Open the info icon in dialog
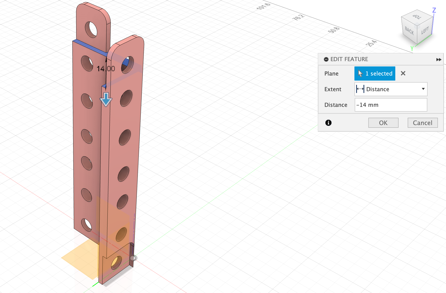This screenshot has height=293, width=446. coord(328,123)
